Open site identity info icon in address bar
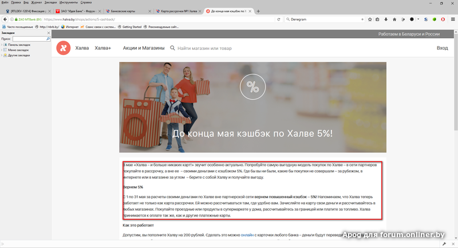Viewport: 458px width, 248px height. (12, 19)
